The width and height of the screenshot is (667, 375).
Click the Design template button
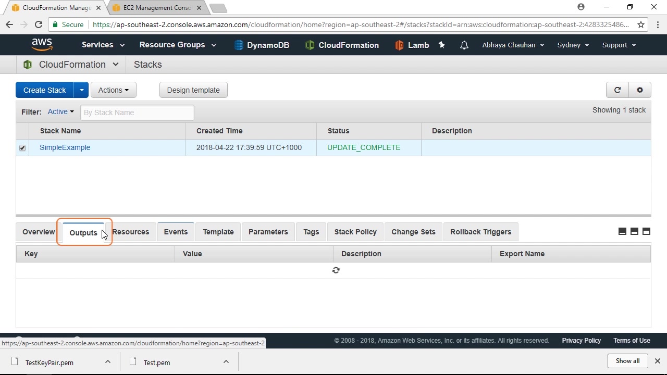pyautogui.click(x=193, y=90)
